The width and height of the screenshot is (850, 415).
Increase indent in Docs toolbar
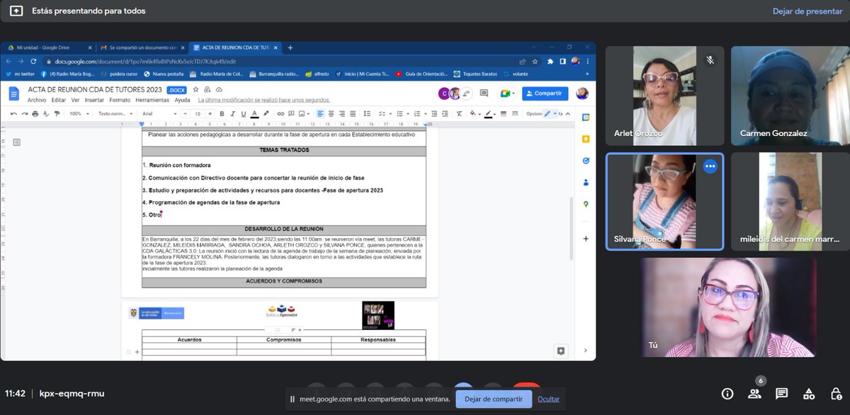[x=446, y=113]
